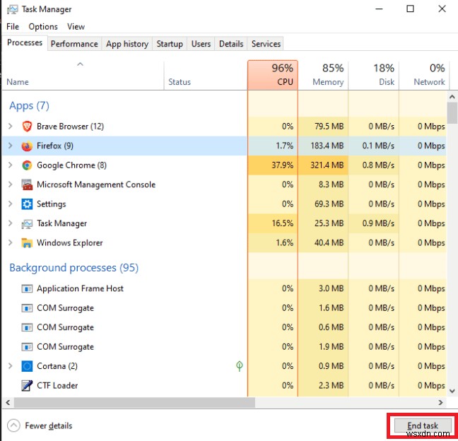Select the Application Frame Host process row

80,288
